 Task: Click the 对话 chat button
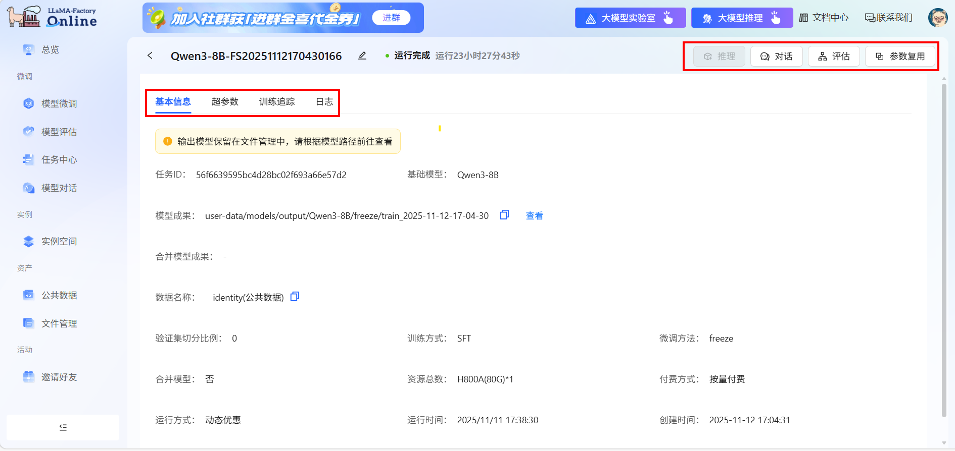click(x=777, y=56)
